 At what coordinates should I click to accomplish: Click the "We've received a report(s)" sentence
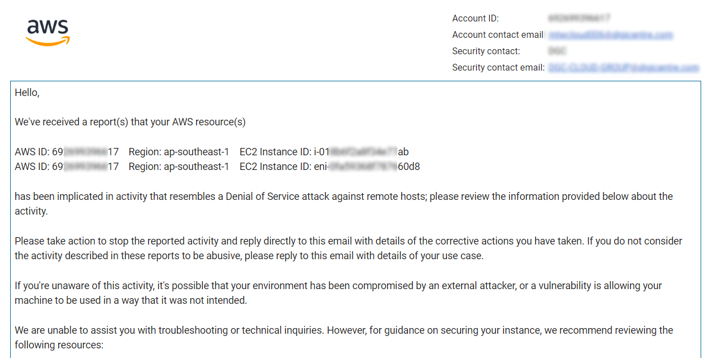click(x=130, y=122)
